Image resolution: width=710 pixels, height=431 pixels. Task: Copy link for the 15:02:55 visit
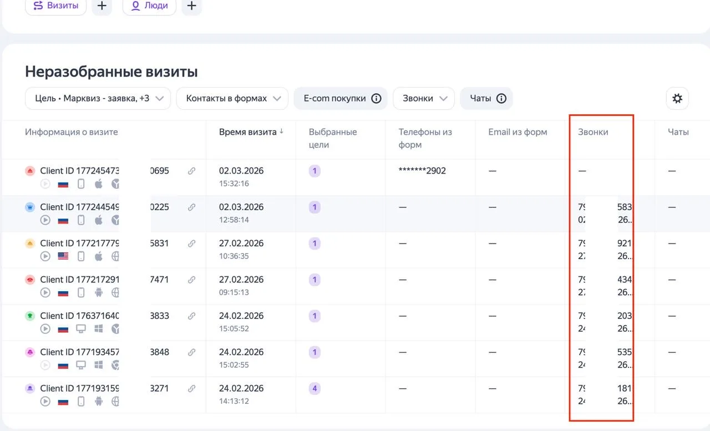coord(191,352)
